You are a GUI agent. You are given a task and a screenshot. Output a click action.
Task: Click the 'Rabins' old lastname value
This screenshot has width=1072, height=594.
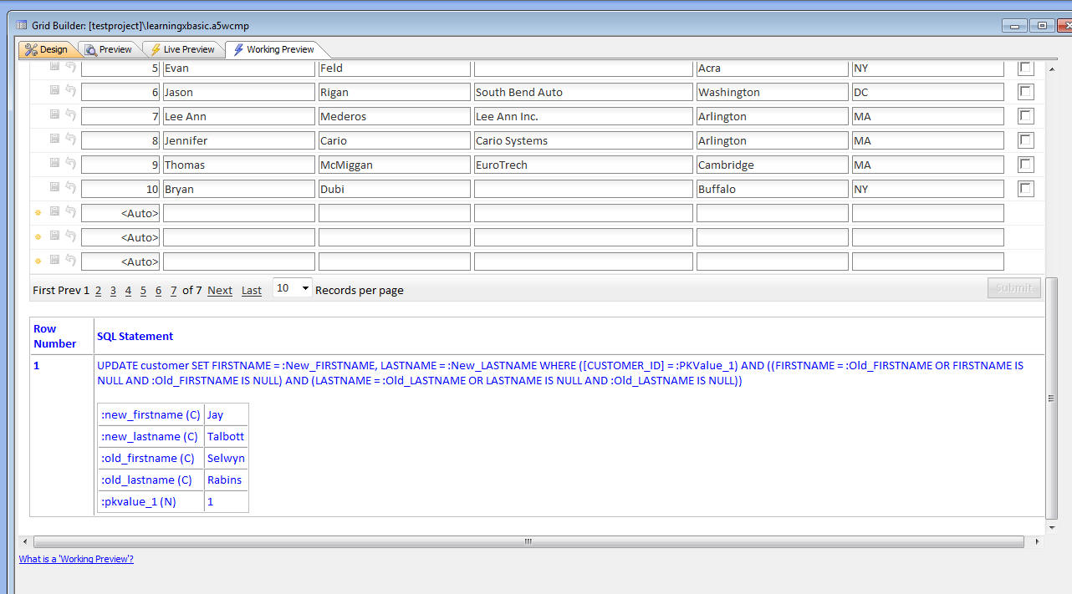[226, 480]
